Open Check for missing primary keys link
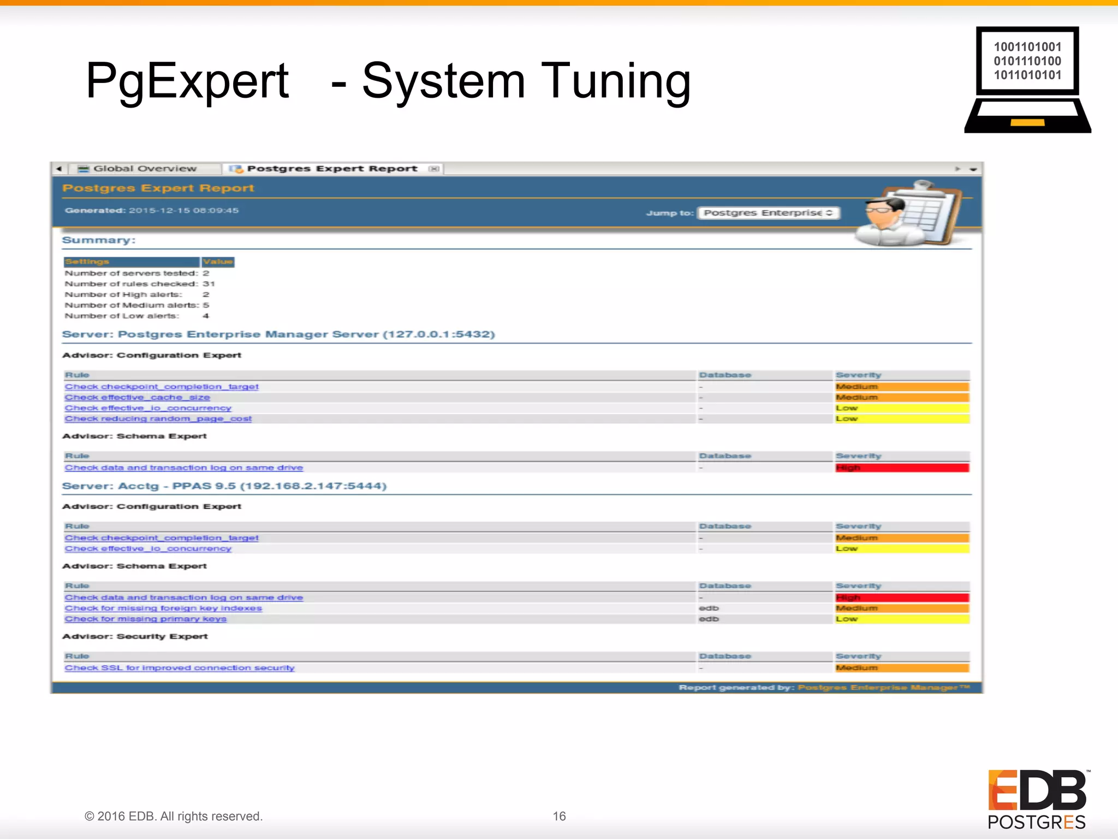This screenshot has width=1118, height=839. point(146,619)
